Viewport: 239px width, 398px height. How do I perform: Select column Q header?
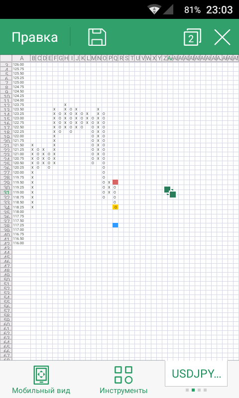click(x=116, y=58)
